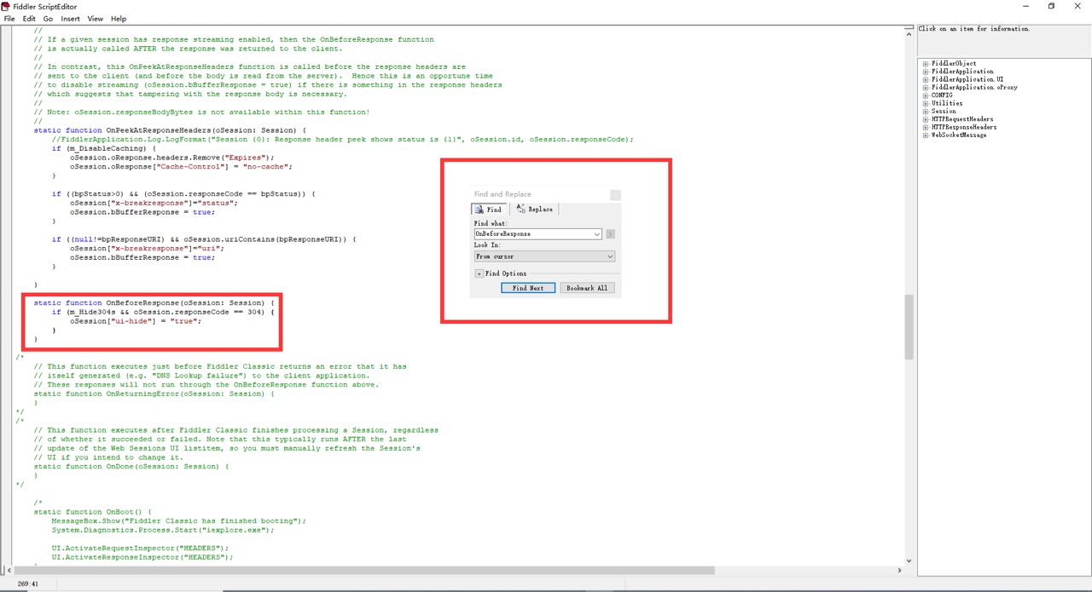The image size is (1092, 592).
Task: Click the Find Next button
Action: click(528, 288)
